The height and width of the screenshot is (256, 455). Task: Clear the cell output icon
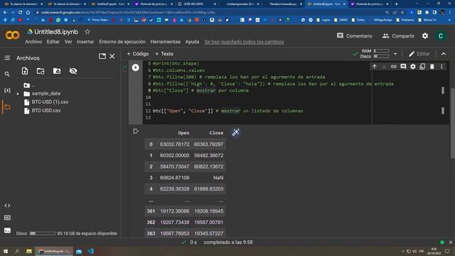136,131
